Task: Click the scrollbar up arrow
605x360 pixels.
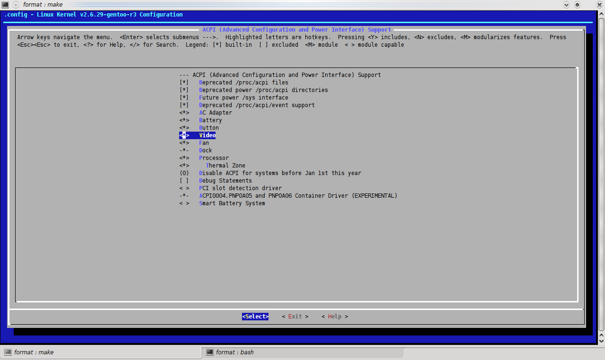Action: coord(601,15)
